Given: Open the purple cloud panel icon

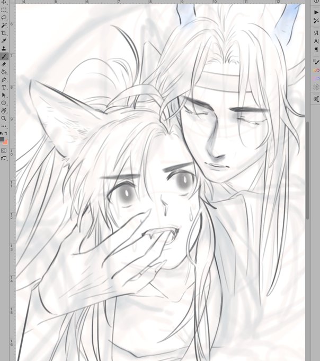Looking at the screenshot, I should [x=316, y=79].
